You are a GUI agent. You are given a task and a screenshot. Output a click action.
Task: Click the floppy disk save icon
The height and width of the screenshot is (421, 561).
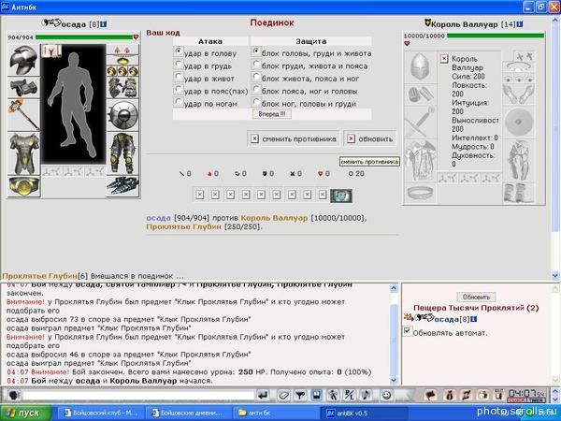(x=316, y=395)
